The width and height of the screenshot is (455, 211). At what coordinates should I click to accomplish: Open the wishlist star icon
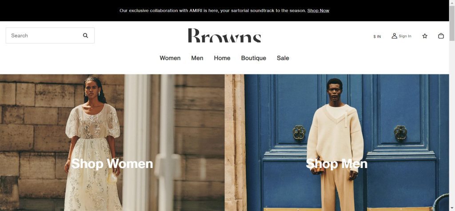[425, 36]
